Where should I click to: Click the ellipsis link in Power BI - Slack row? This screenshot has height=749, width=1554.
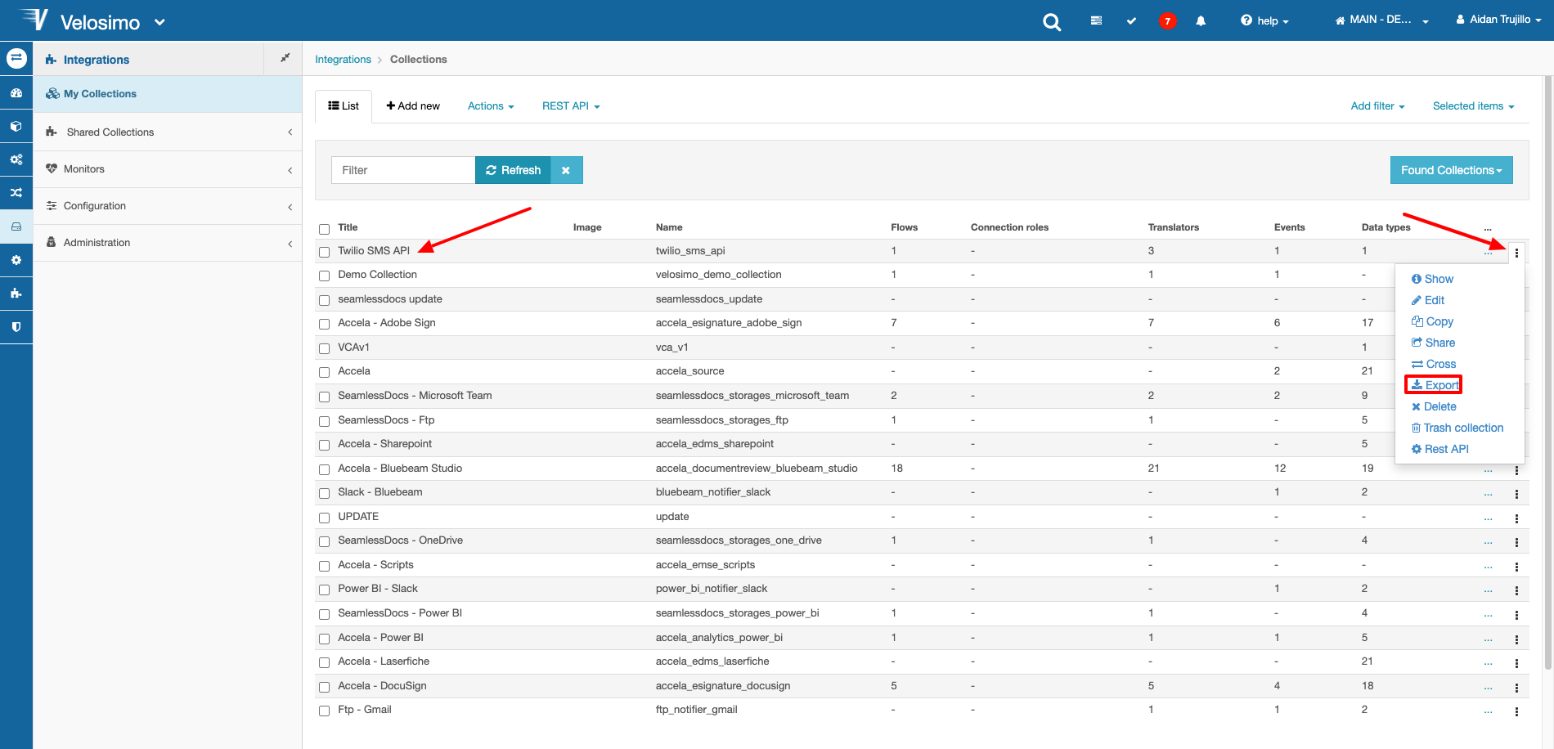tap(1488, 590)
